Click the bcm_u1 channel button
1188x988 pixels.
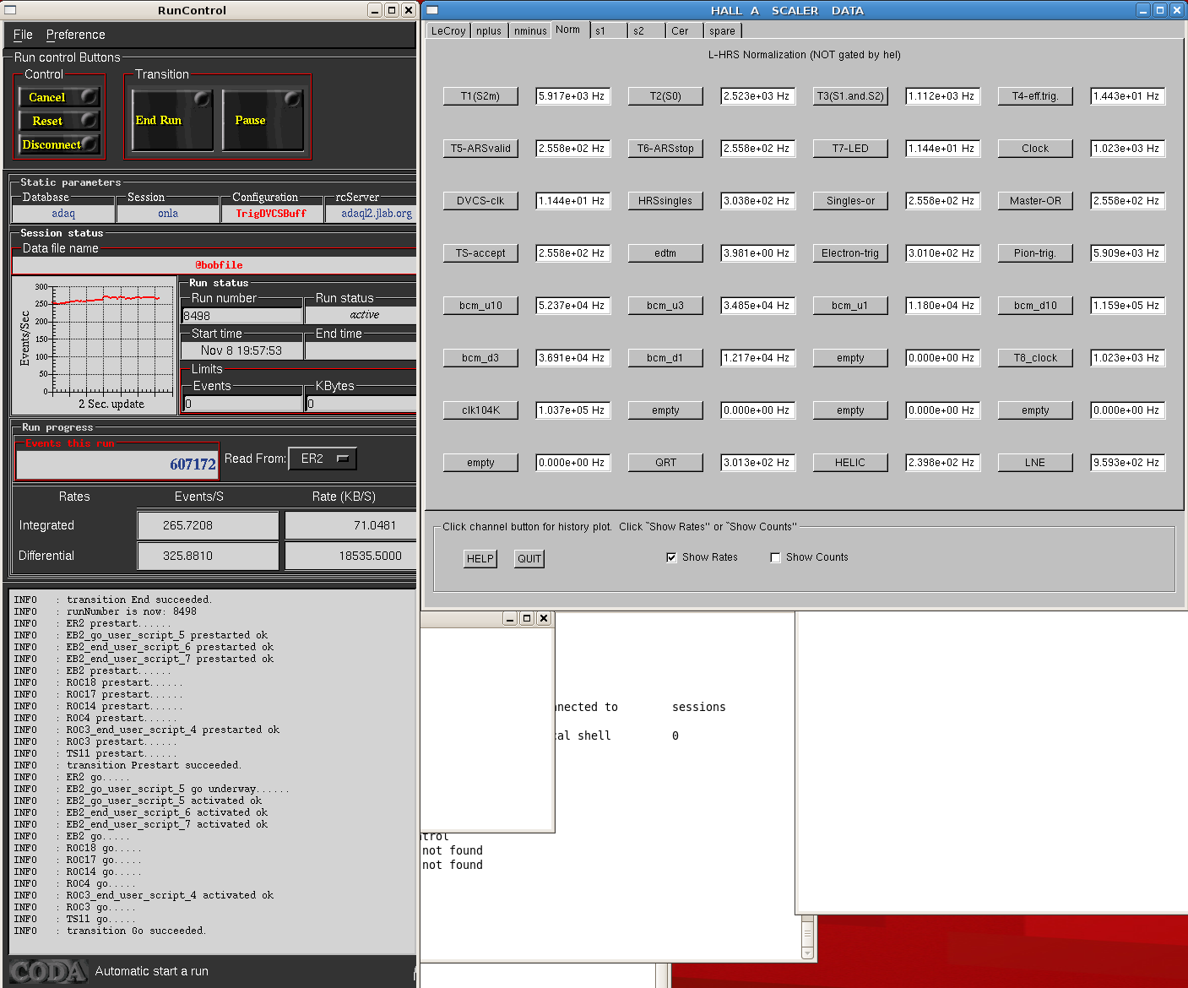850,306
